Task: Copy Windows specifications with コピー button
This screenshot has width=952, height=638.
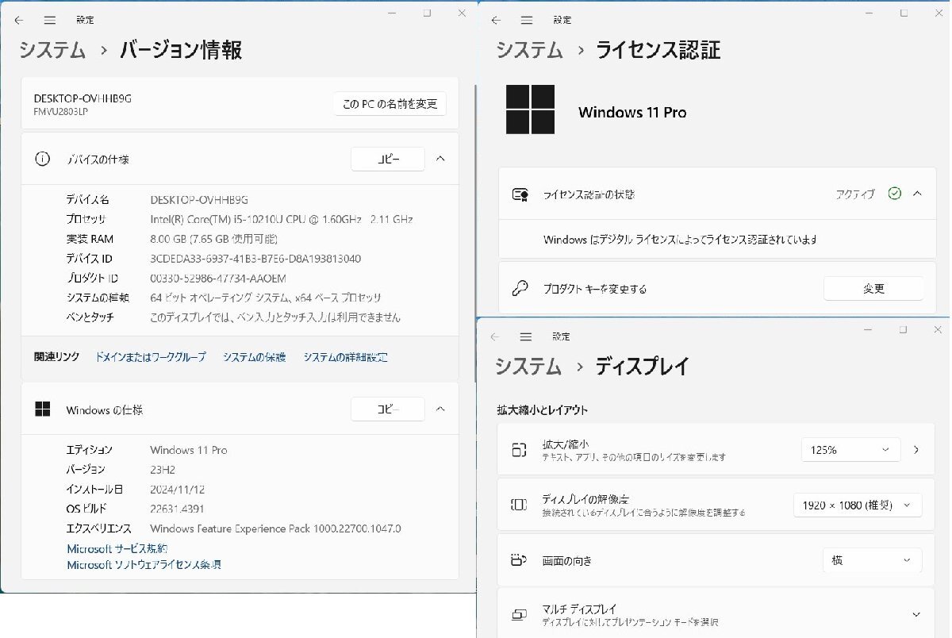Action: [x=388, y=409]
